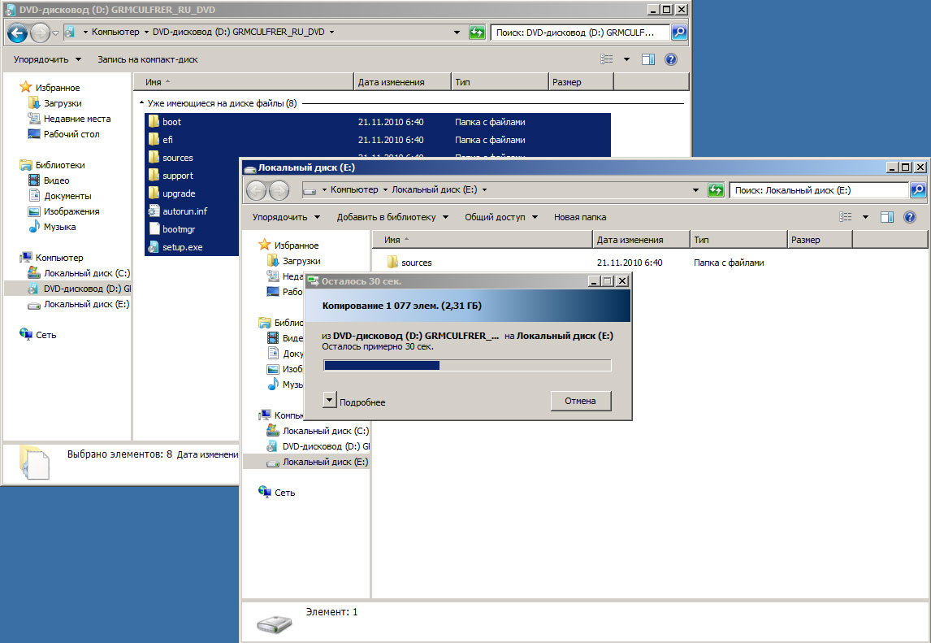Click view mode icon in Local Disk E window

[x=846, y=217]
